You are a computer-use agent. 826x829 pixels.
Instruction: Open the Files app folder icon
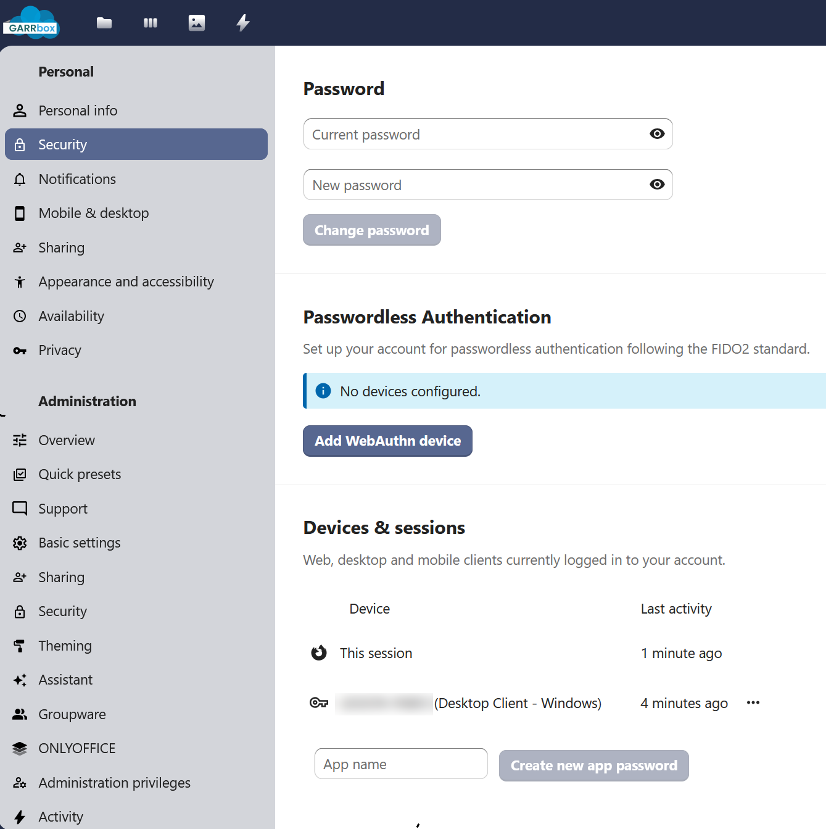[x=104, y=23]
